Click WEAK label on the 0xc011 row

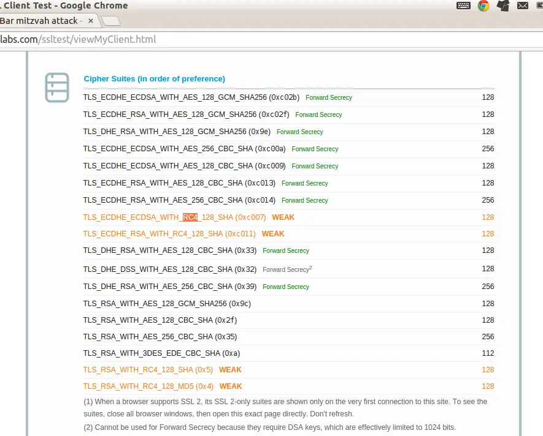273,234
